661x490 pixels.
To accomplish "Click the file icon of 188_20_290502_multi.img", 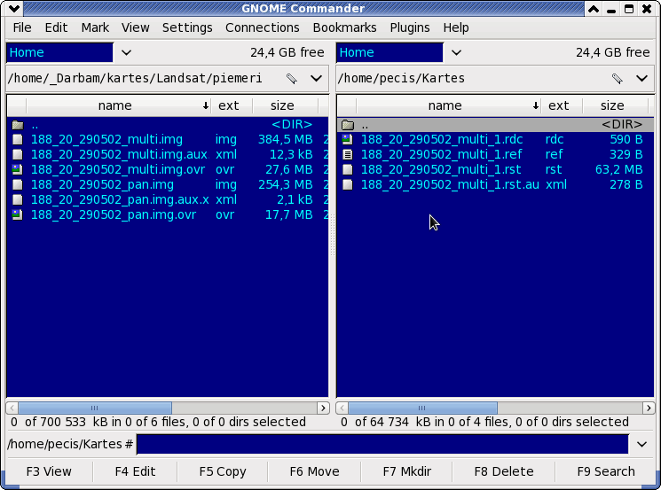I will 17,140.
